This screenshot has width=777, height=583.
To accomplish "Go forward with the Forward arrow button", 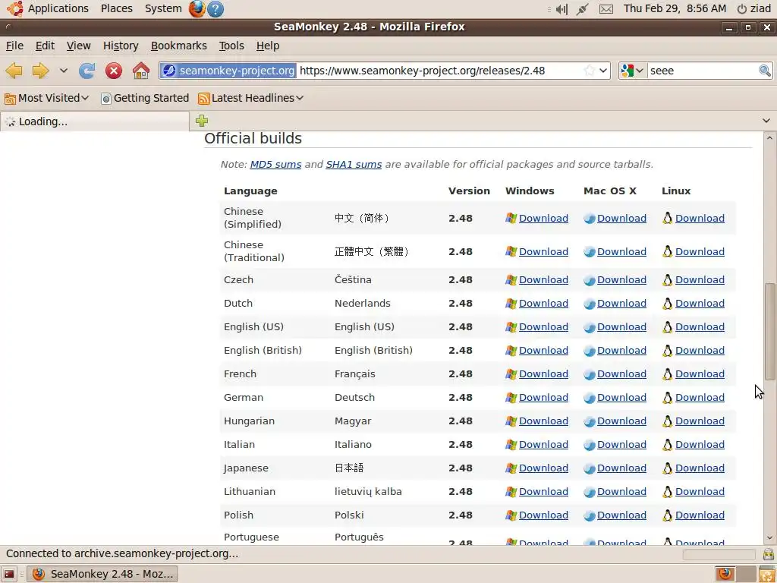I will pyautogui.click(x=40, y=71).
